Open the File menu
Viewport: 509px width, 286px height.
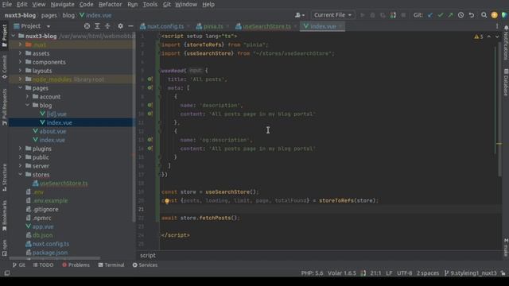7,5
